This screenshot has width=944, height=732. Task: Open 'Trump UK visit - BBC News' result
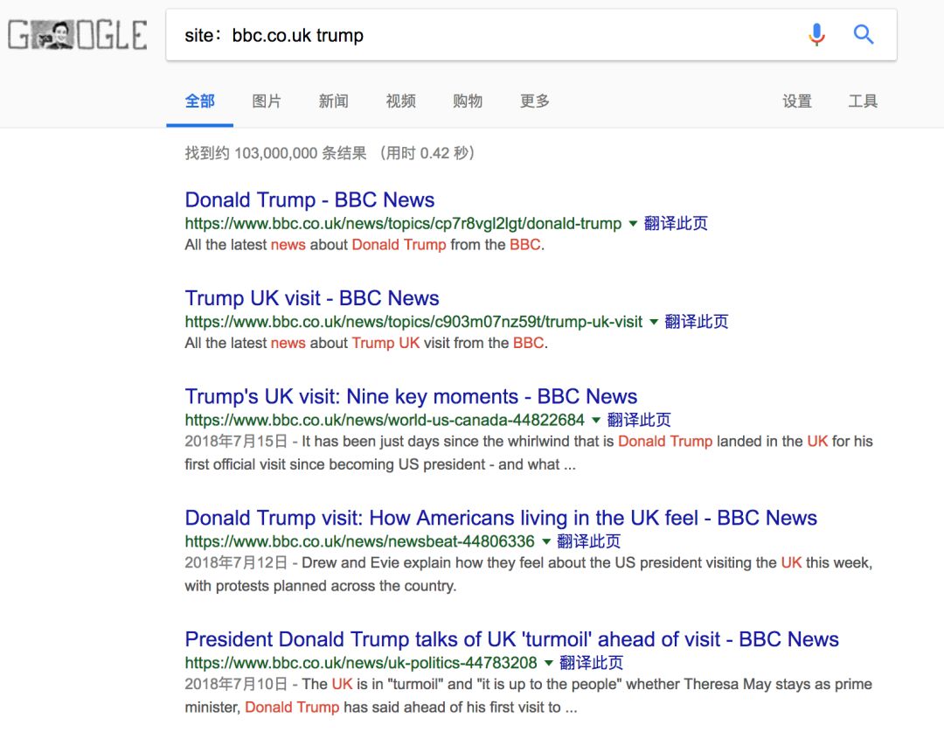coord(312,297)
